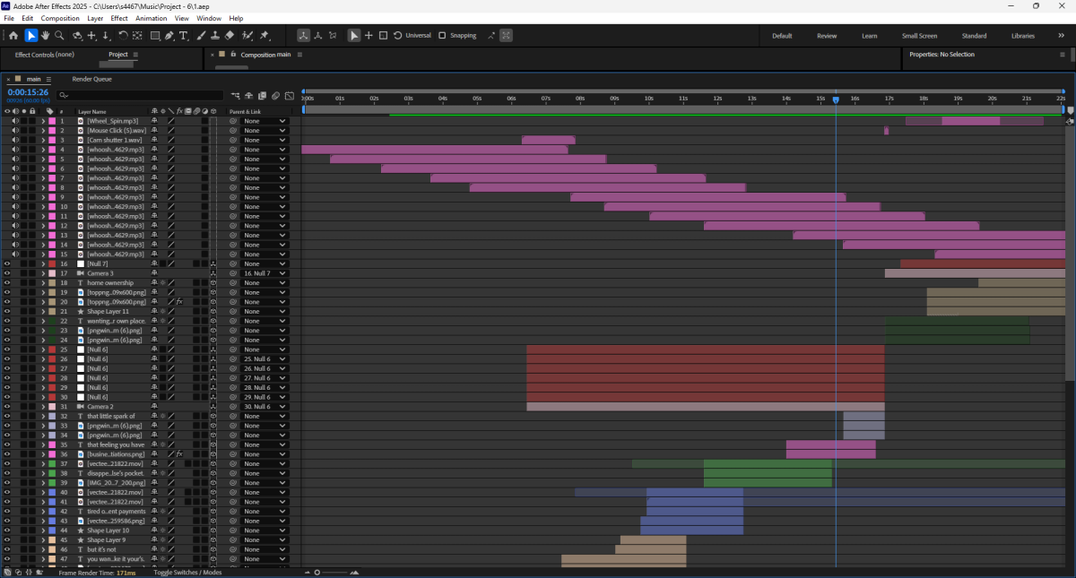The height and width of the screenshot is (578, 1076).
Task: Select the Zoom tool in toolbar
Action: 59,36
